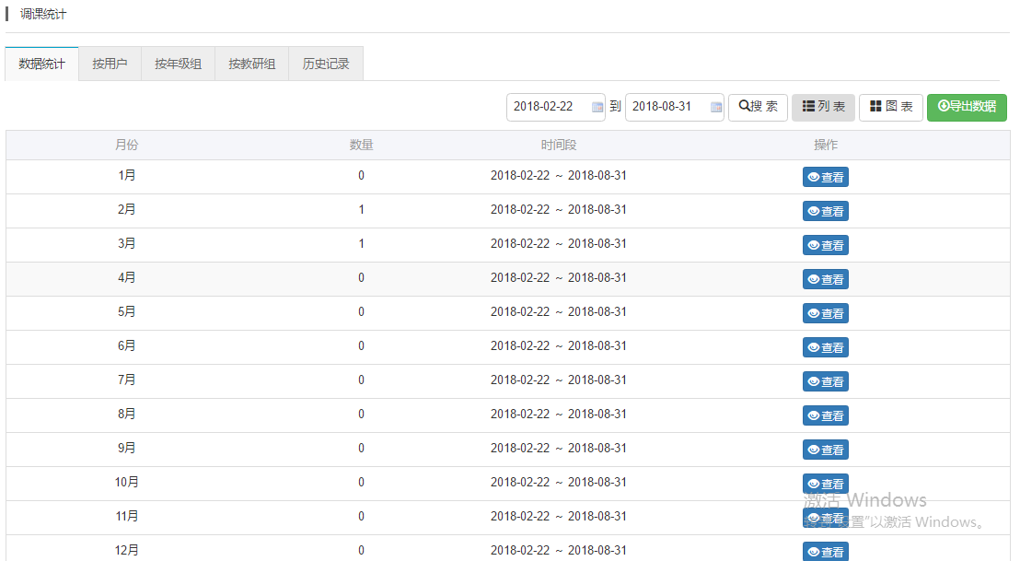Click the 搜索 search button

pyautogui.click(x=758, y=107)
